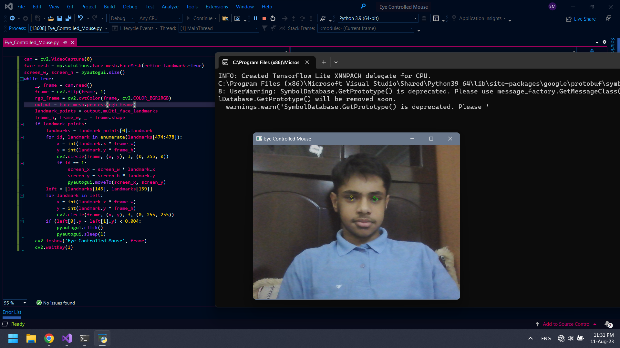Click the Open File folder icon
This screenshot has width=620, height=348.
click(x=51, y=18)
